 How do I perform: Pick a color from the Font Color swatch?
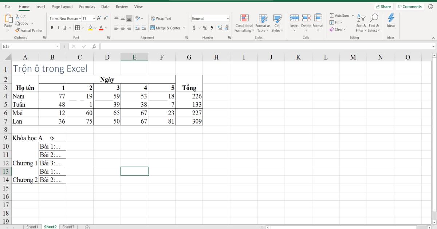[x=101, y=28]
